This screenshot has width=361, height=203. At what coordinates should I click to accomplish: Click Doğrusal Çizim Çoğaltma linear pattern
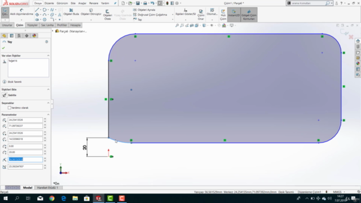(150, 15)
